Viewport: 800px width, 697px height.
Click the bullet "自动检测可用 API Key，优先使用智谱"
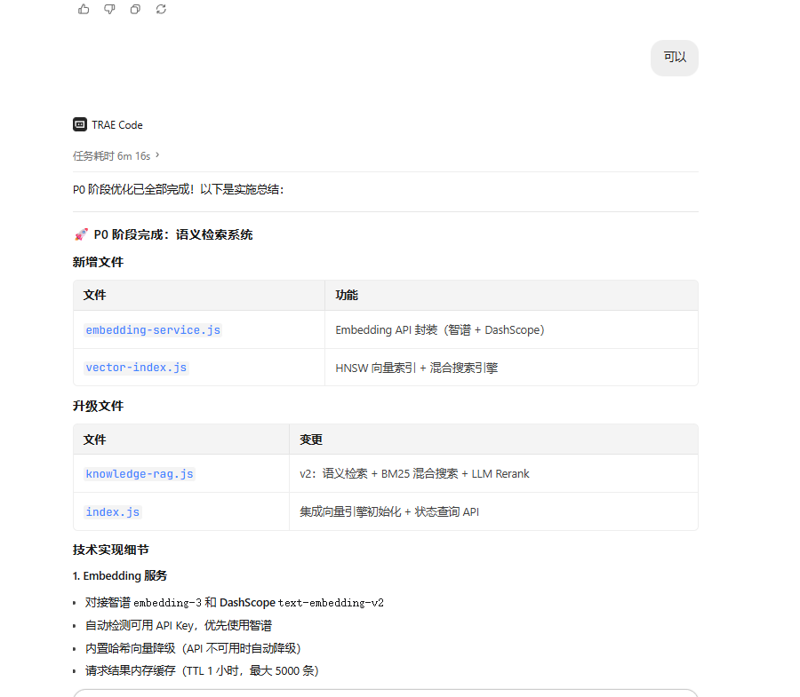[x=179, y=625]
